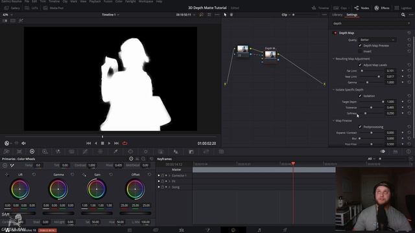Image resolution: width=415 pixels, height=233 pixels.
Task: Toggle the Depth Map Preview checkbox
Action: [x=360, y=45]
